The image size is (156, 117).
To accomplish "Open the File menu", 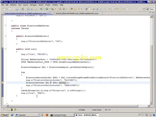I will point(3,5).
